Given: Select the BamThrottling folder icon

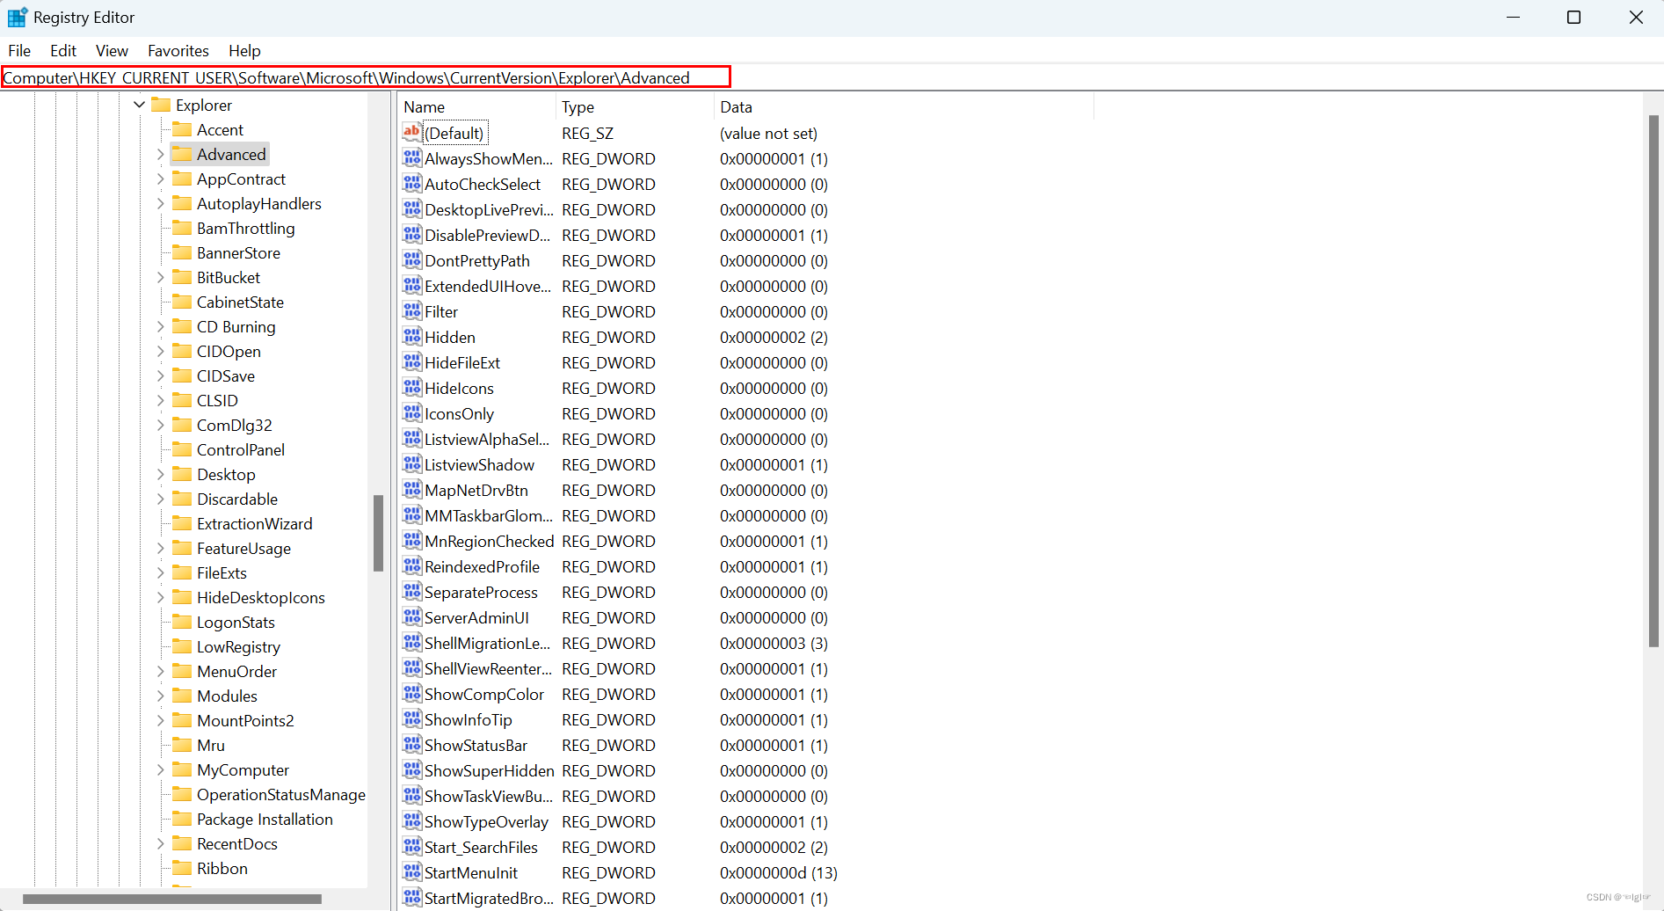Looking at the screenshot, I should click(182, 228).
